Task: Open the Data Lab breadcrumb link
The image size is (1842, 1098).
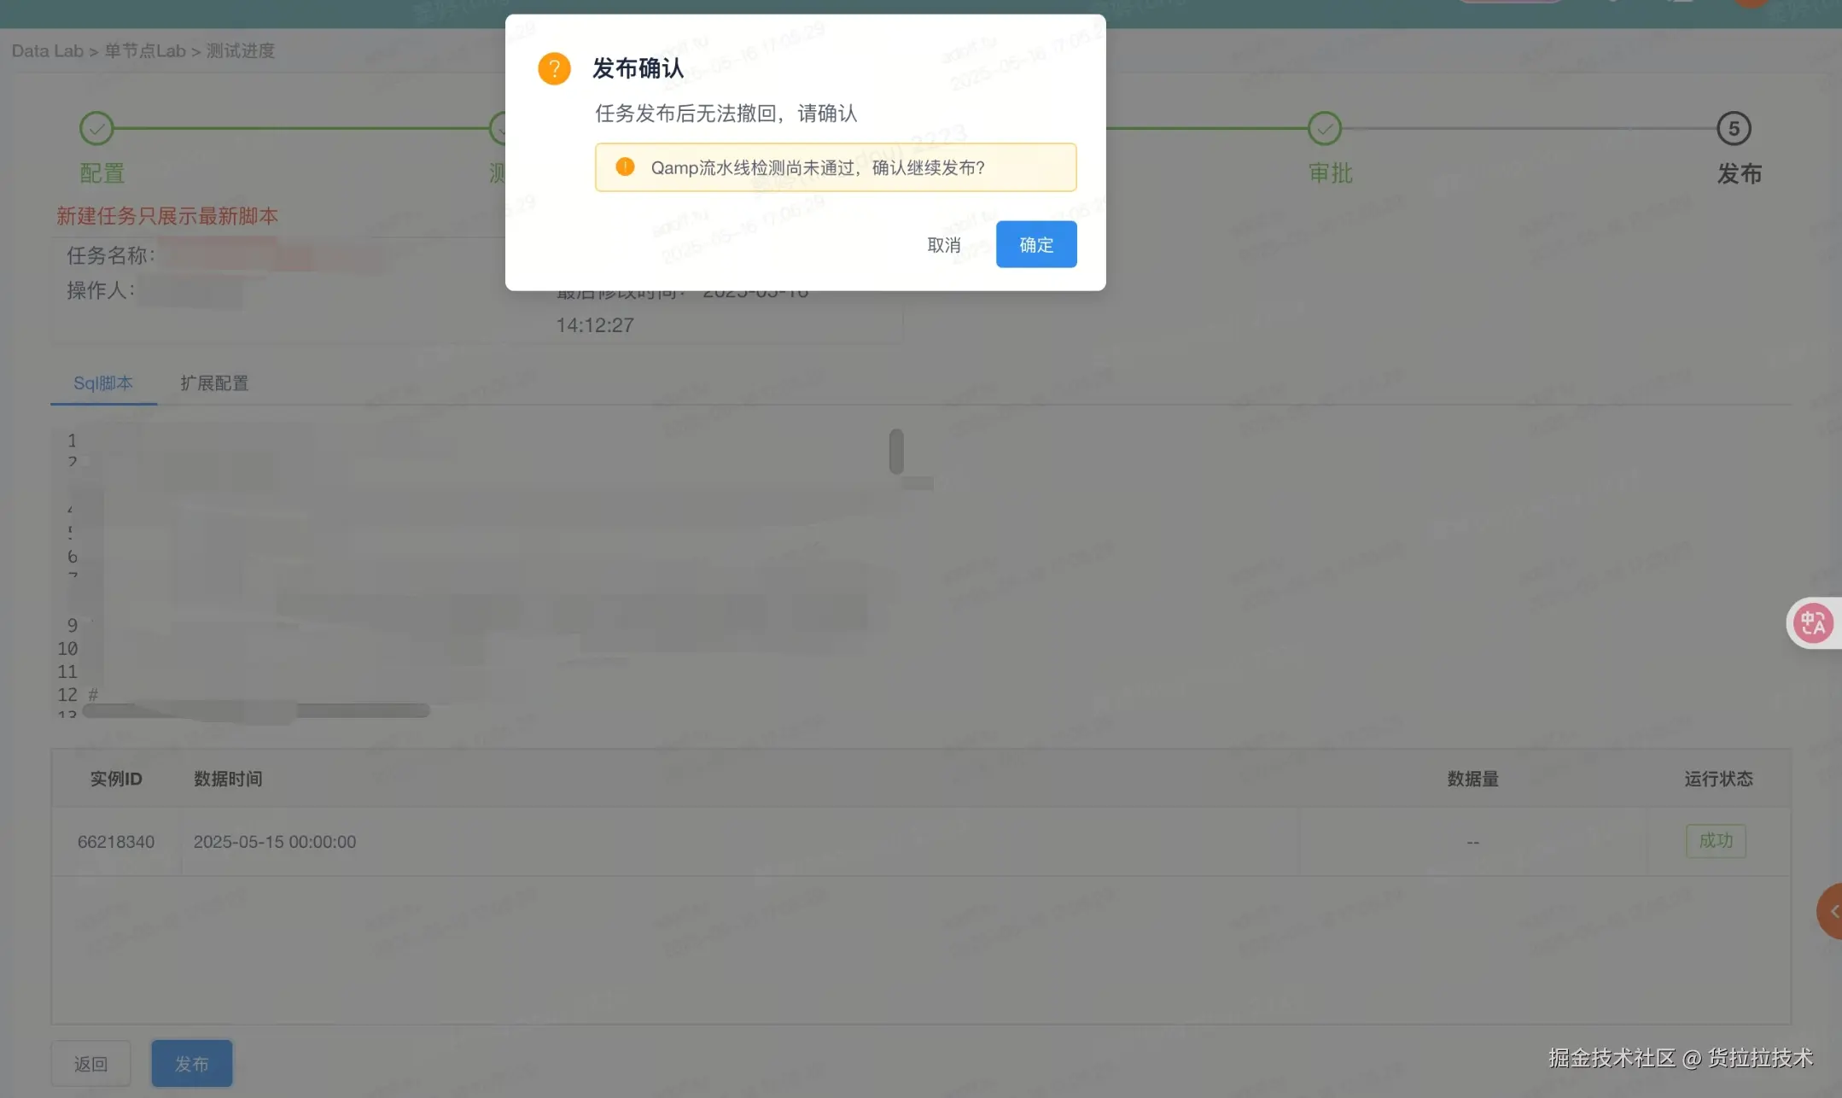Action: [x=48, y=50]
